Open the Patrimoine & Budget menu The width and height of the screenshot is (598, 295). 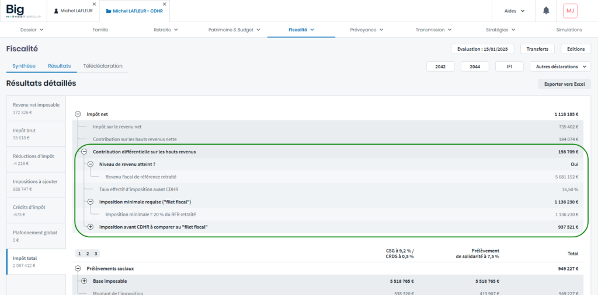(x=234, y=29)
